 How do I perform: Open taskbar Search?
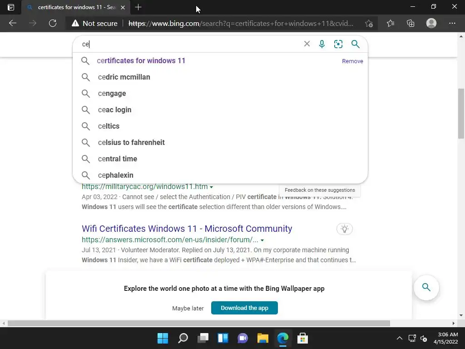point(183,338)
